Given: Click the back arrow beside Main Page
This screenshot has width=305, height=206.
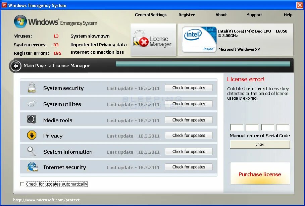Looking at the screenshot, I should (x=15, y=66).
